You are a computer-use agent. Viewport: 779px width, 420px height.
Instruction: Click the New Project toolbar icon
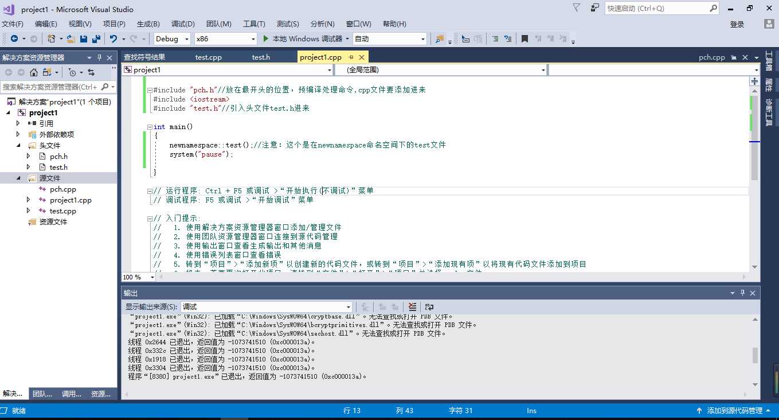click(52, 38)
